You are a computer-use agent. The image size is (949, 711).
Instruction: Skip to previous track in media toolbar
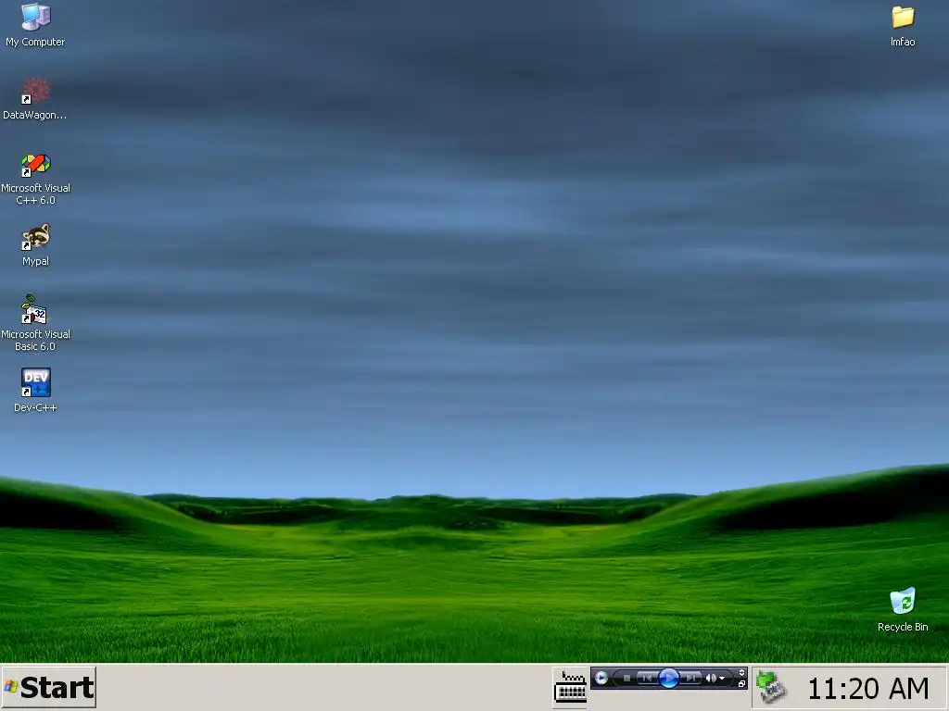[648, 679]
